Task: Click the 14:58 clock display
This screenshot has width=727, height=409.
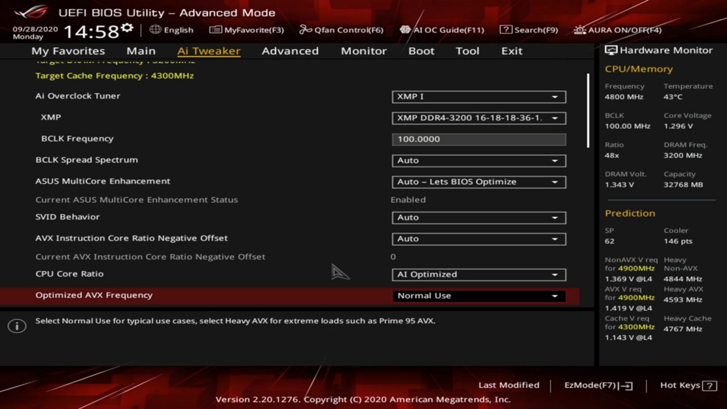Action: click(91, 32)
